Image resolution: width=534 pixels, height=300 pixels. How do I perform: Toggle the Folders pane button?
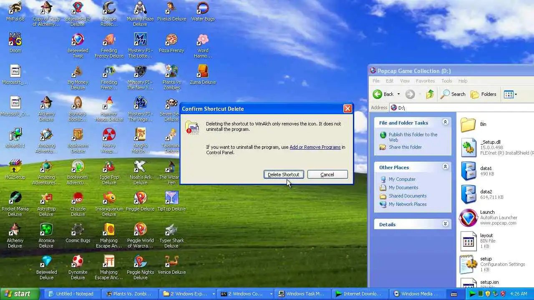click(x=484, y=94)
